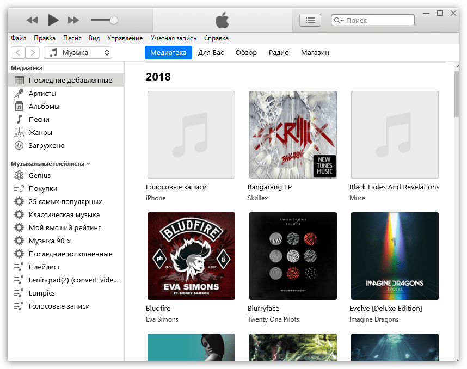
Task: Switch to the Радио tab
Action: [279, 53]
